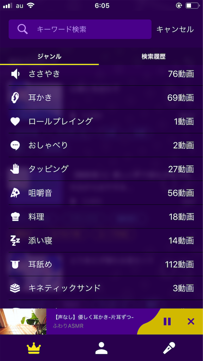Pause the currently playing audio
Screen dimensions: 203x361
click(167, 322)
